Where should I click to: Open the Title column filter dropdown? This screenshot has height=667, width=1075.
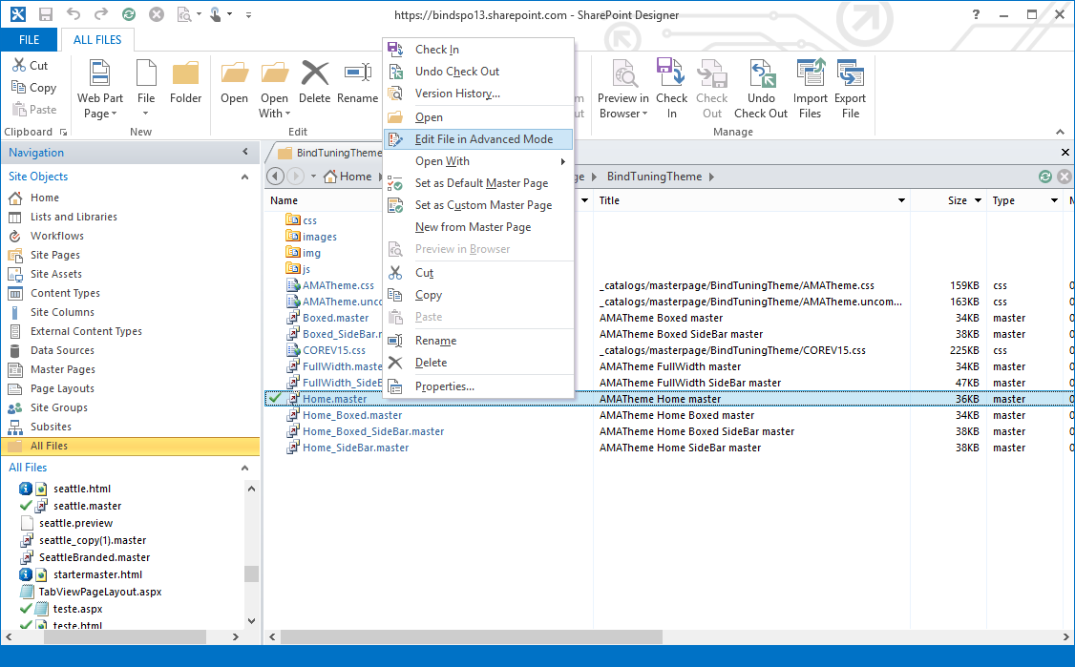click(901, 200)
